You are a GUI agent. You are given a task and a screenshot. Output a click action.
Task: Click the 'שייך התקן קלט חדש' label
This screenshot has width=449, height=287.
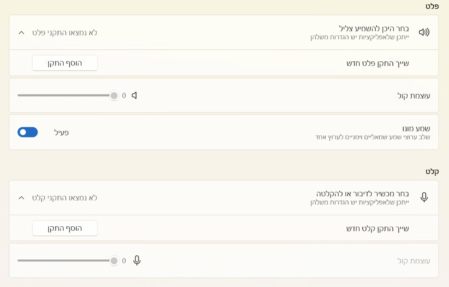pos(378,228)
